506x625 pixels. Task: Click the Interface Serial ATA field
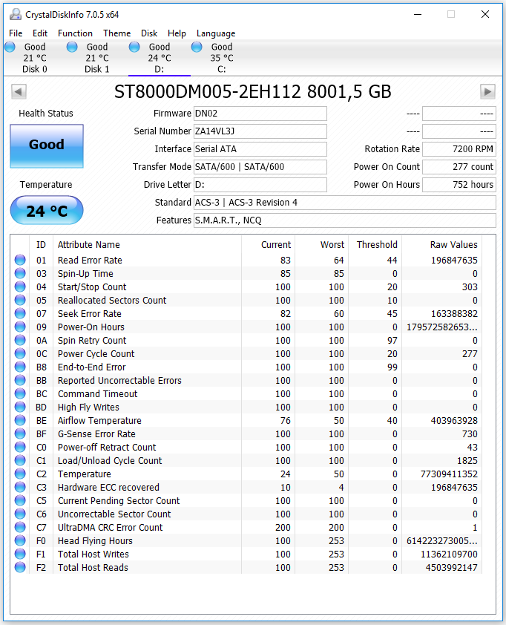[x=260, y=149]
